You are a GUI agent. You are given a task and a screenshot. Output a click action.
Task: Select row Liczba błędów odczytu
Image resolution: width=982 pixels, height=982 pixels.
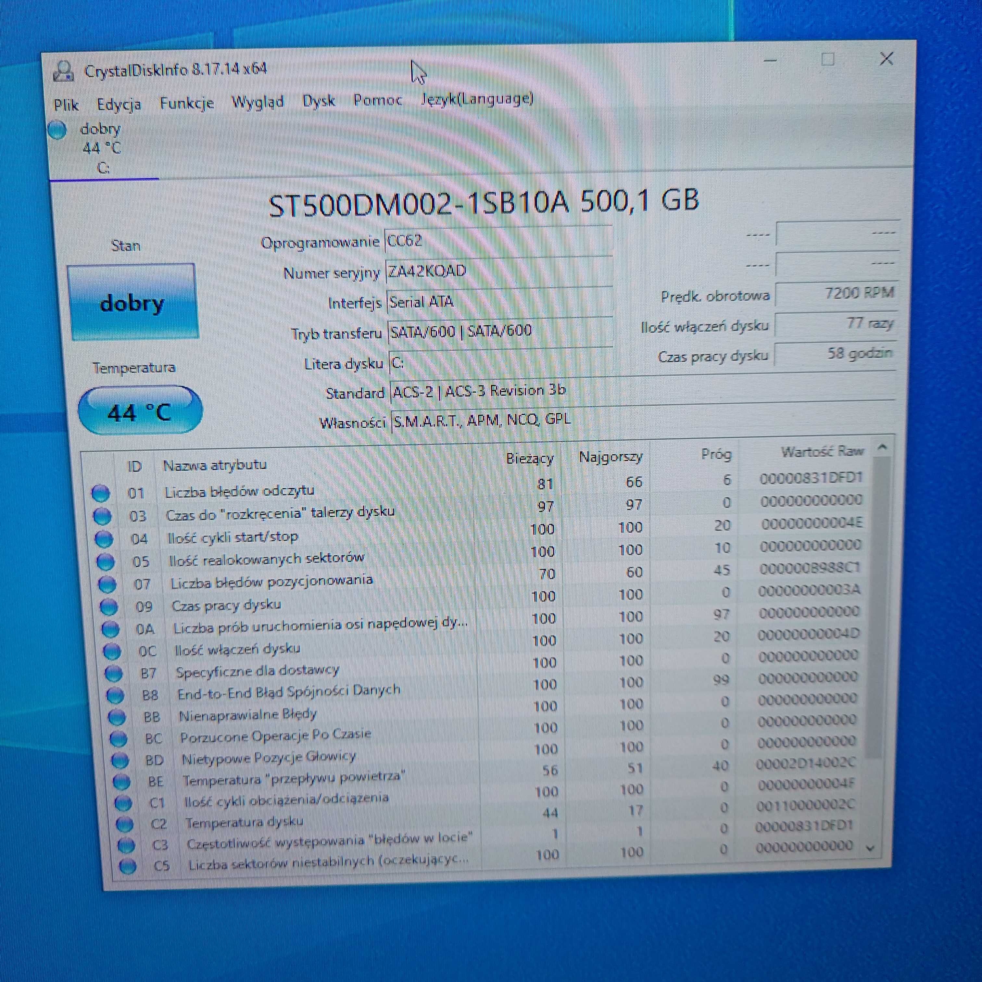[x=478, y=485]
